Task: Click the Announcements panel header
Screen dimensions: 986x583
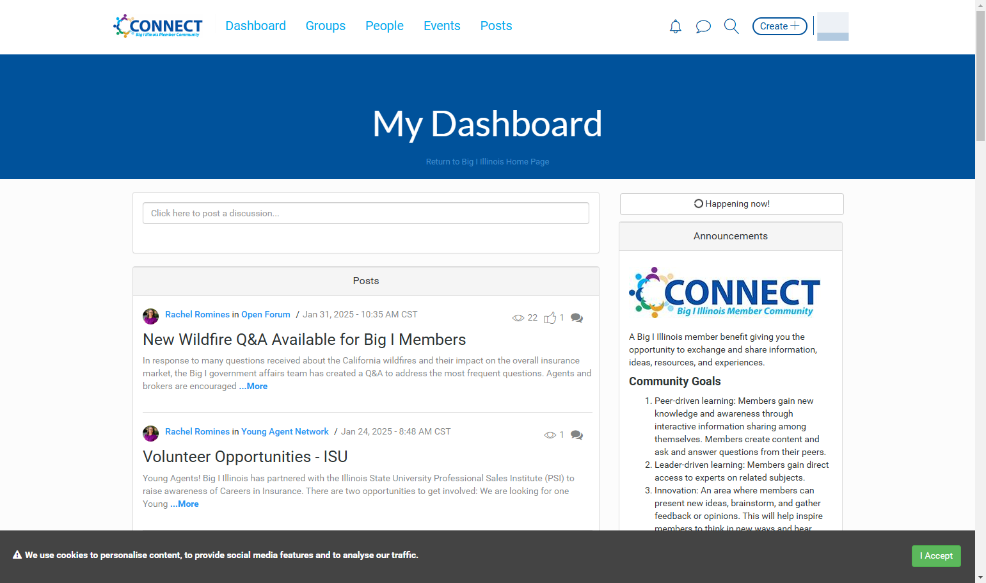Action: click(731, 236)
